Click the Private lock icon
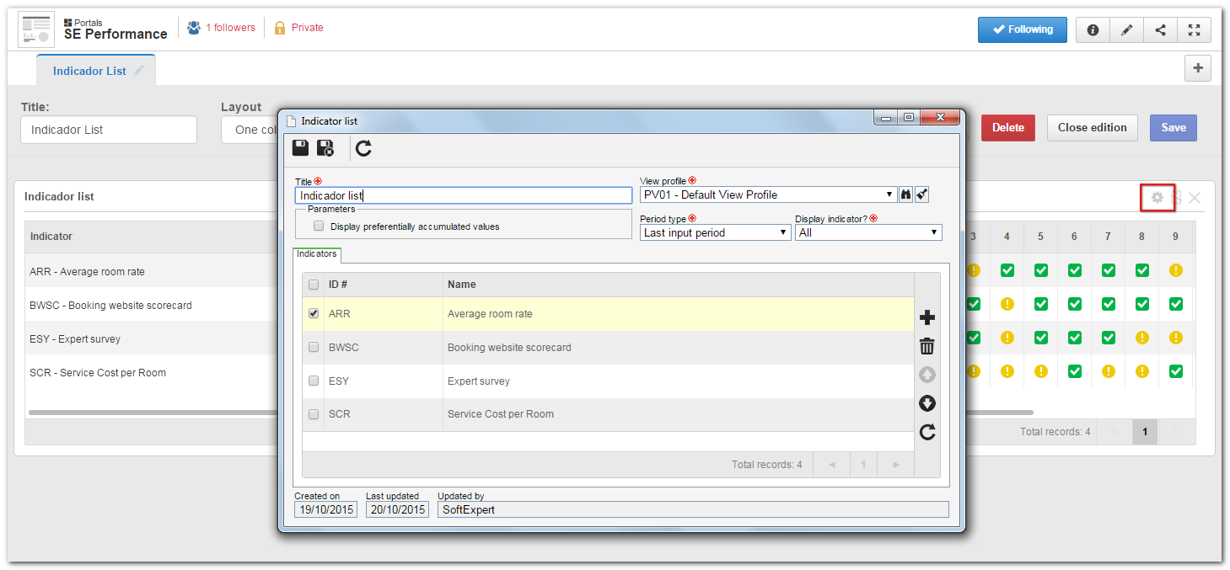 point(280,28)
